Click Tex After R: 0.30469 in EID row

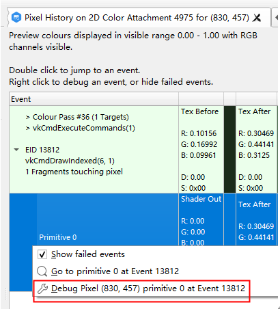[256, 133]
